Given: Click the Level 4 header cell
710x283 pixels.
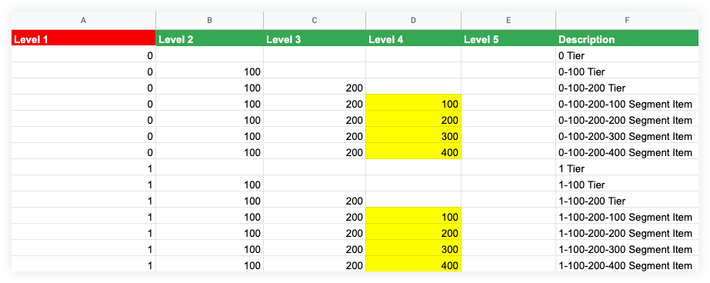Looking at the screenshot, I should [x=413, y=38].
